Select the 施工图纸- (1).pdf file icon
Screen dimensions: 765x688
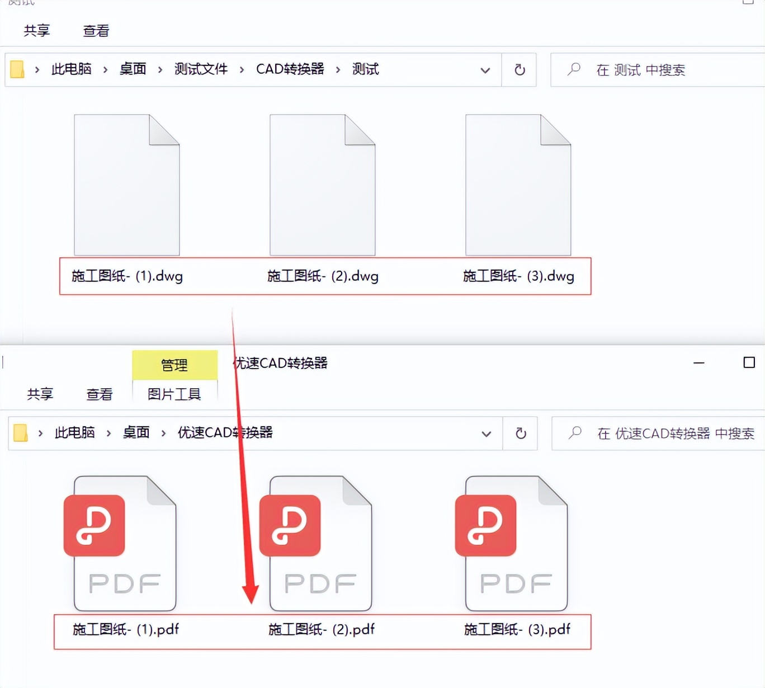[120, 543]
